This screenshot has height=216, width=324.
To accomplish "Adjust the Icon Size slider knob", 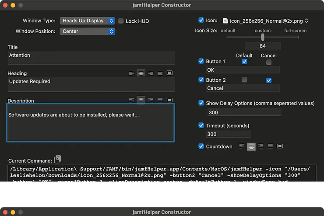I will tap(263, 37).
